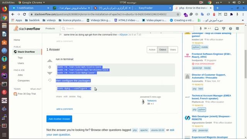
Task: Open Sublime Text icon in dock
Action: [x=4, y=67]
